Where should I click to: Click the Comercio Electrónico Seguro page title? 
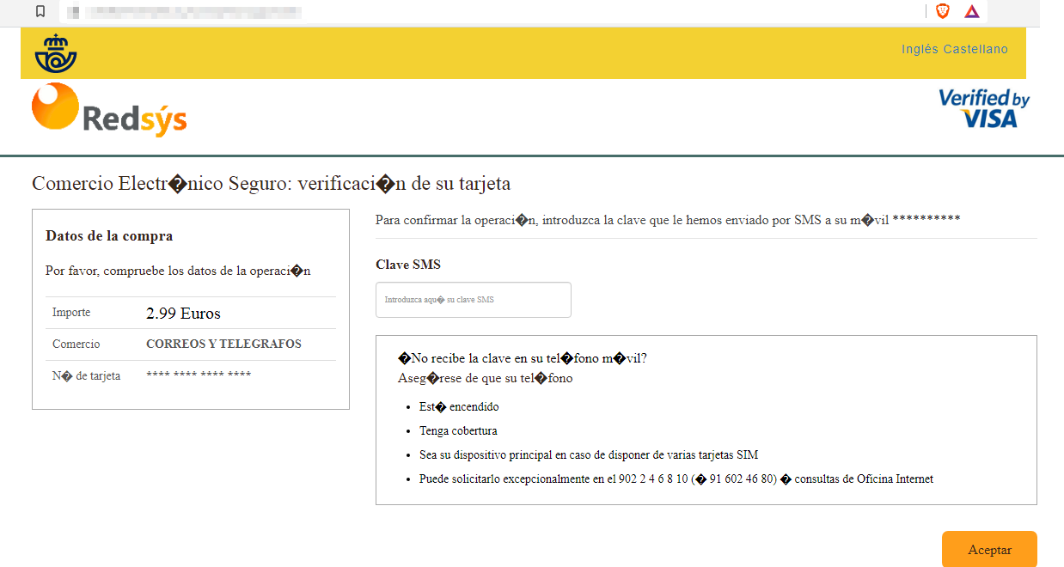(271, 183)
